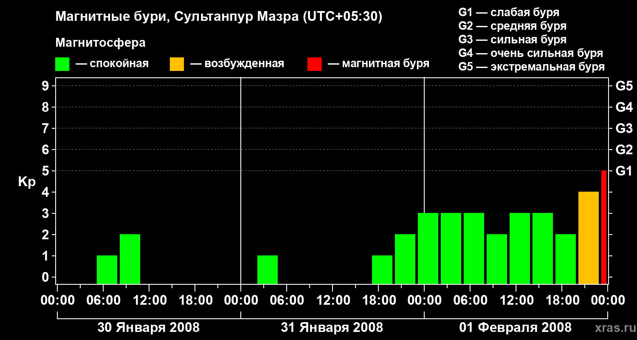Select the orange Kp 4 bar
The image size is (637, 340).
click(588, 238)
